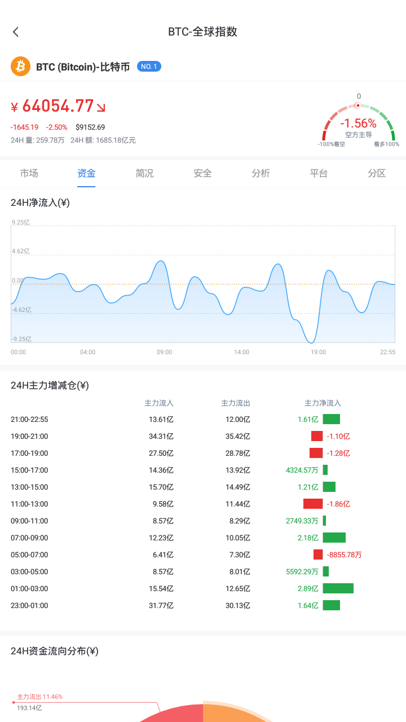Select the 资金 tab
This screenshot has width=406, height=722.
click(87, 173)
